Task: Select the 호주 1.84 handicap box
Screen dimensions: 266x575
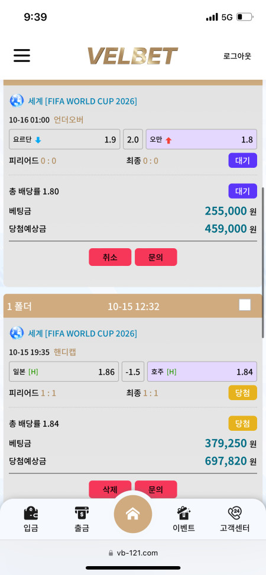Action: 202,372
